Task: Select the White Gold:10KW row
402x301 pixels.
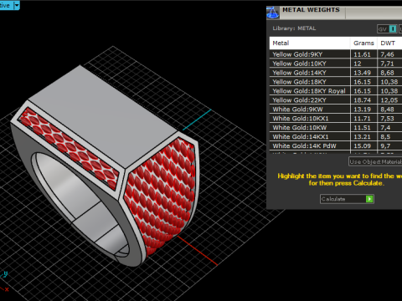Action: click(336, 128)
